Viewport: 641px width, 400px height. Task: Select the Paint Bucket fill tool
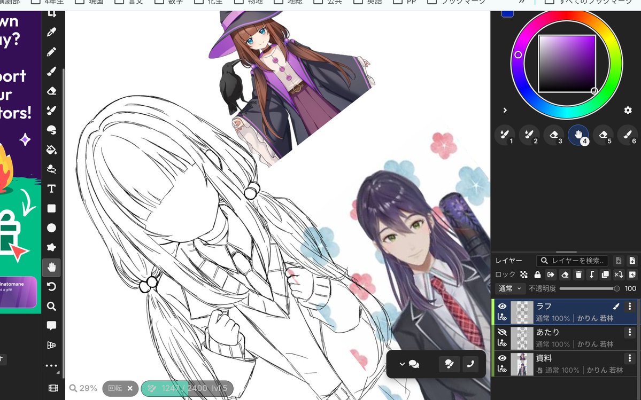coord(51,150)
